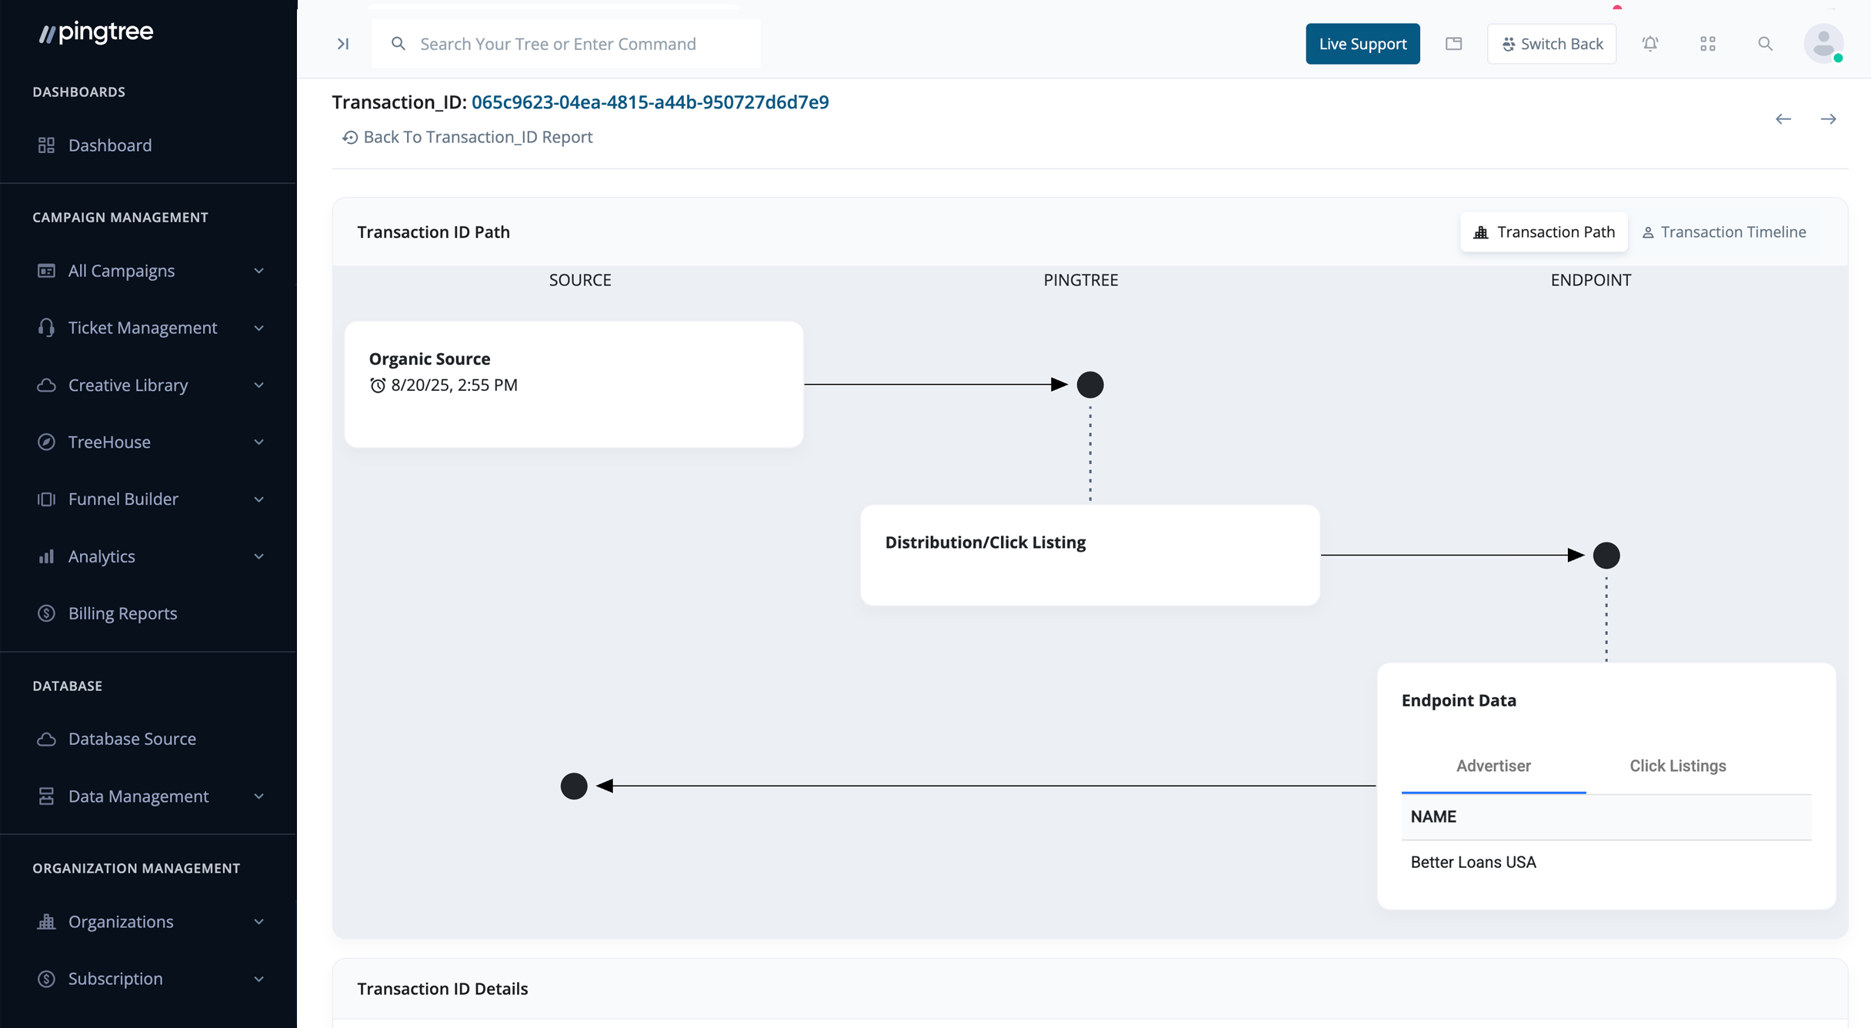The height and width of the screenshot is (1028, 1871).
Task: Expand the Organizations section chevron
Action: 258,922
